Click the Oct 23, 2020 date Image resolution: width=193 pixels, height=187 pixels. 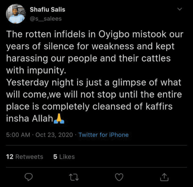pyautogui.click(x=54, y=135)
